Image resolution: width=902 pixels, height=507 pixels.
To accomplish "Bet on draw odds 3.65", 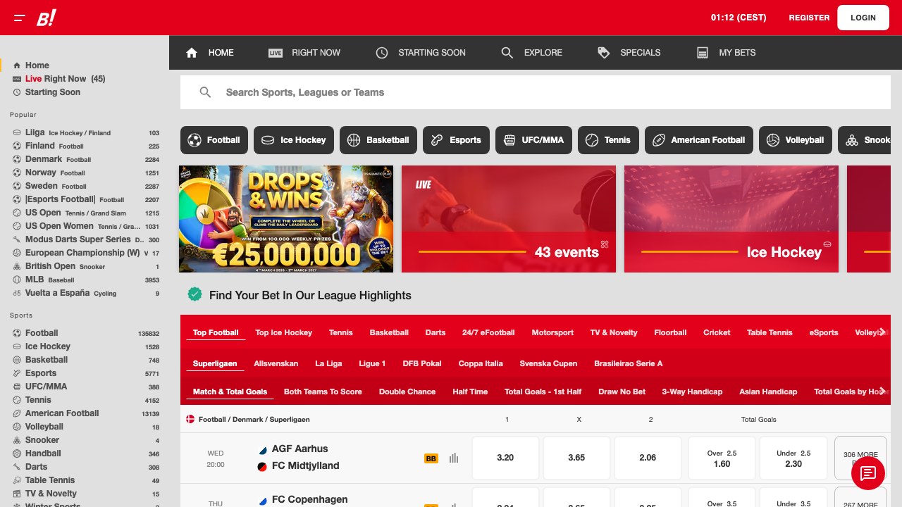I will click(x=576, y=458).
